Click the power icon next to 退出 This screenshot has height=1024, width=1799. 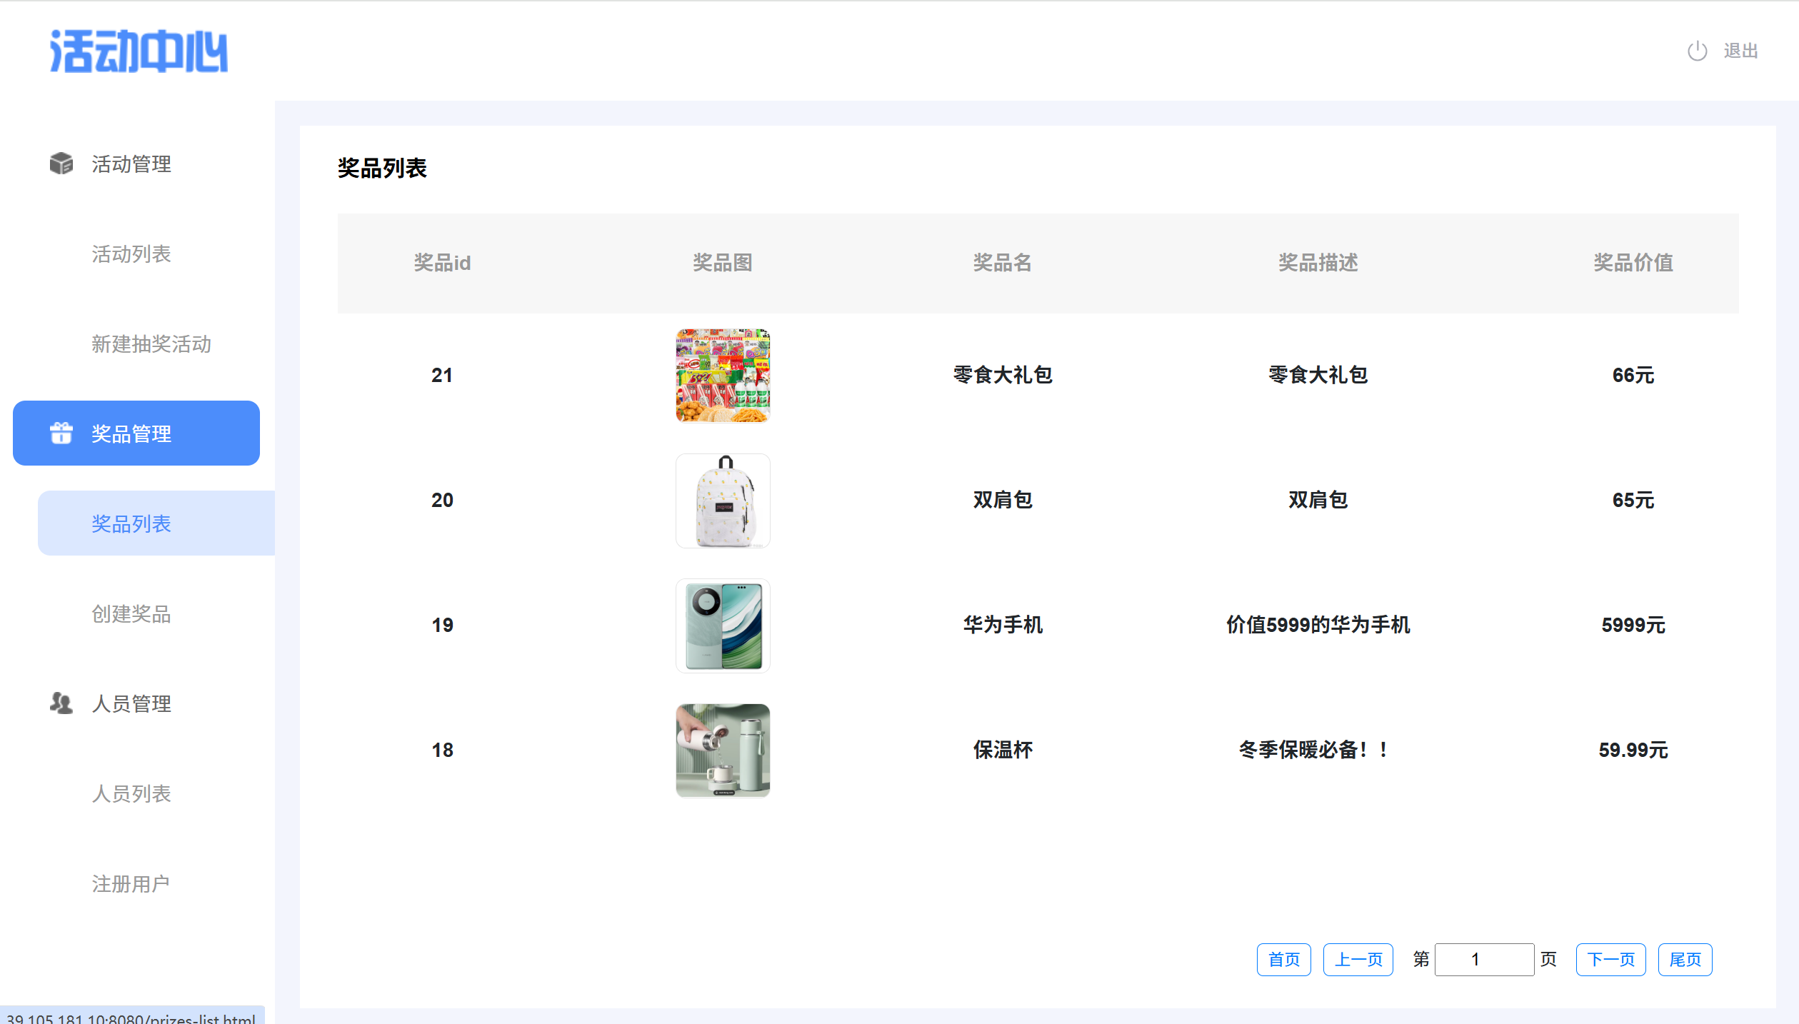1697,51
